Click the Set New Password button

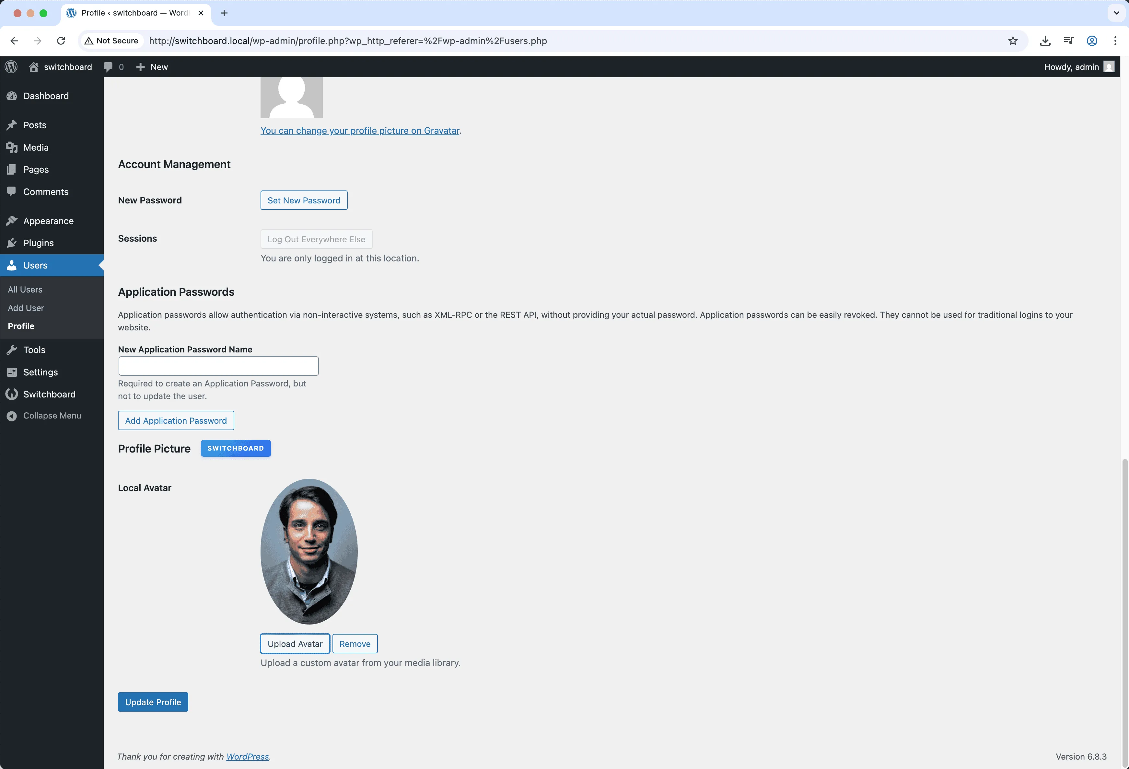[303, 200]
